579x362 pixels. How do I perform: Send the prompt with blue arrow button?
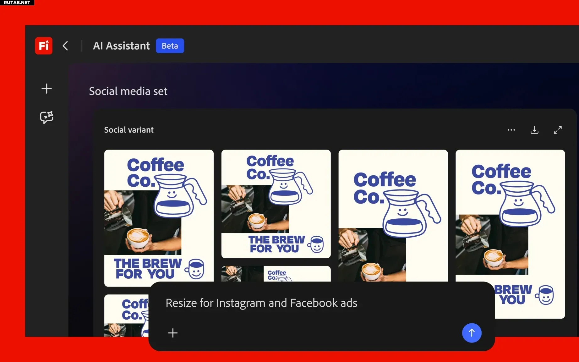tap(472, 333)
